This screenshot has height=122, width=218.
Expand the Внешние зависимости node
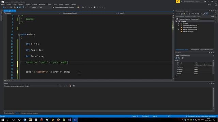tap(178, 25)
